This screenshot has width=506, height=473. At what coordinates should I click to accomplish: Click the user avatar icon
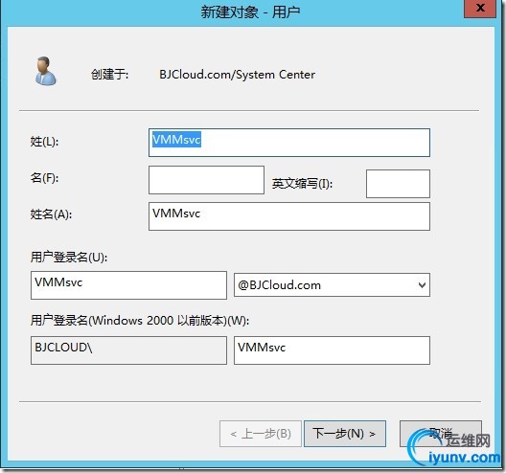[45, 72]
